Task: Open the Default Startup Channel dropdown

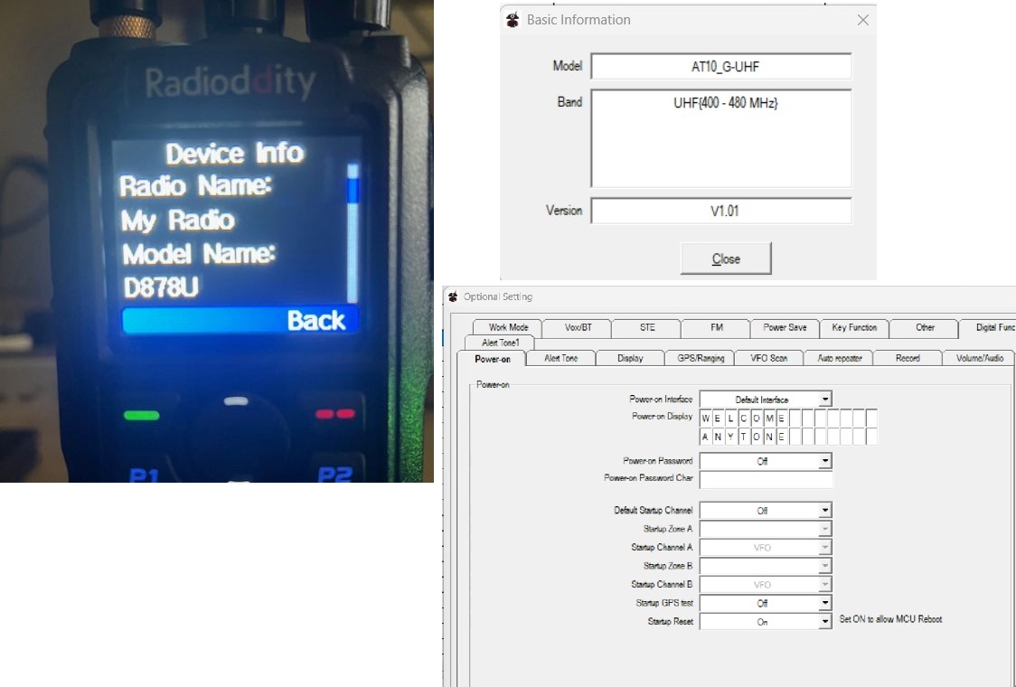Action: pyautogui.click(x=824, y=511)
